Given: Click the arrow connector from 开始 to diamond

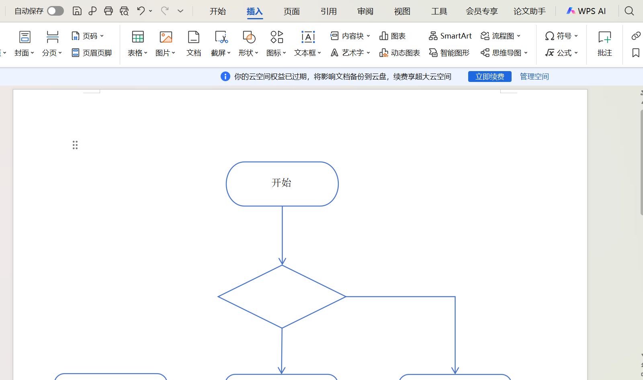Looking at the screenshot, I should [x=283, y=236].
